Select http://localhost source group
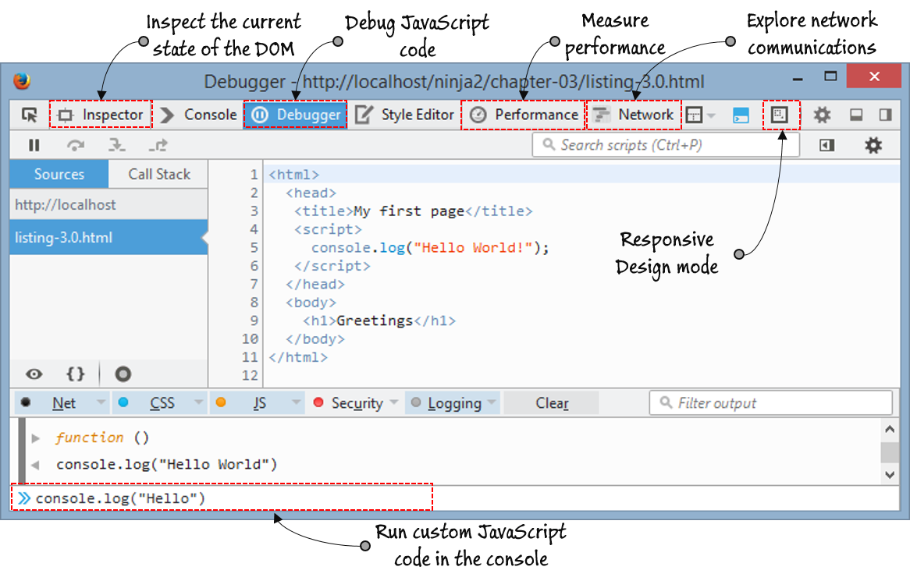Image resolution: width=910 pixels, height=588 pixels. click(108, 204)
